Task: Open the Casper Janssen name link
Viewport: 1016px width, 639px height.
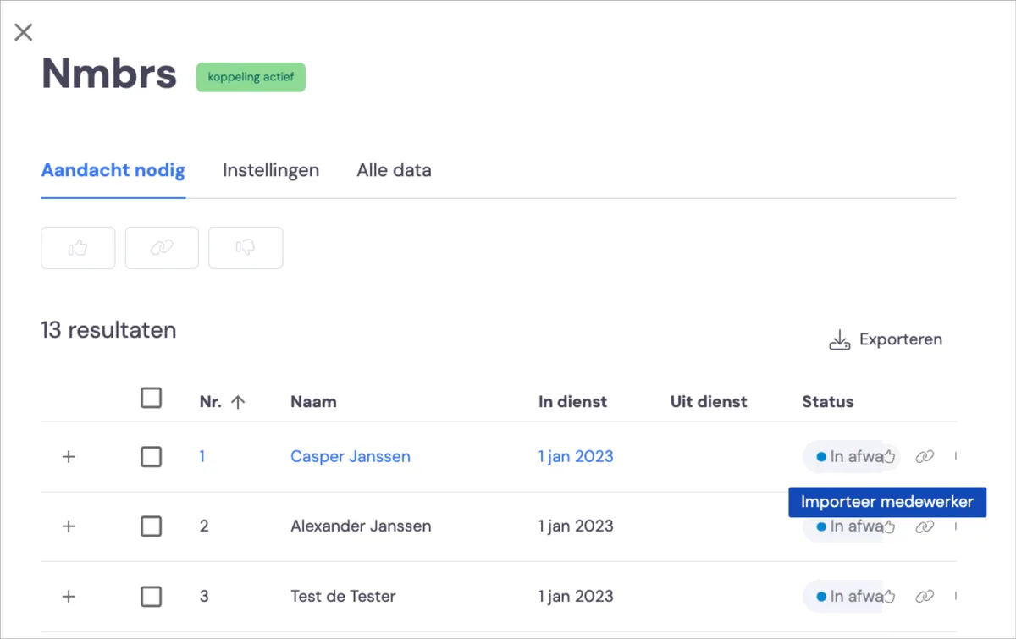Action: pyautogui.click(x=351, y=457)
